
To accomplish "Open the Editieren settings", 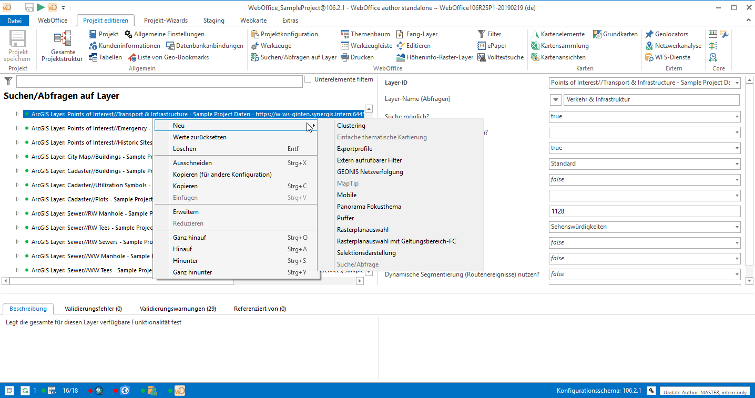I will tap(415, 45).
